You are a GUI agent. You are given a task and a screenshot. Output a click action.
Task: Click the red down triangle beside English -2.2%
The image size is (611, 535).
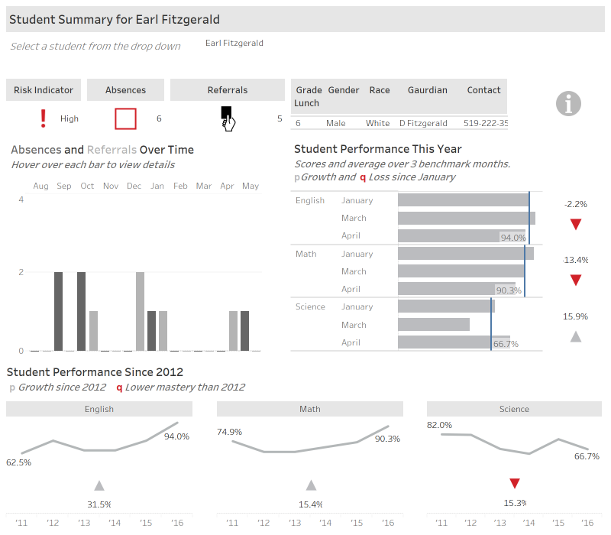pos(576,224)
